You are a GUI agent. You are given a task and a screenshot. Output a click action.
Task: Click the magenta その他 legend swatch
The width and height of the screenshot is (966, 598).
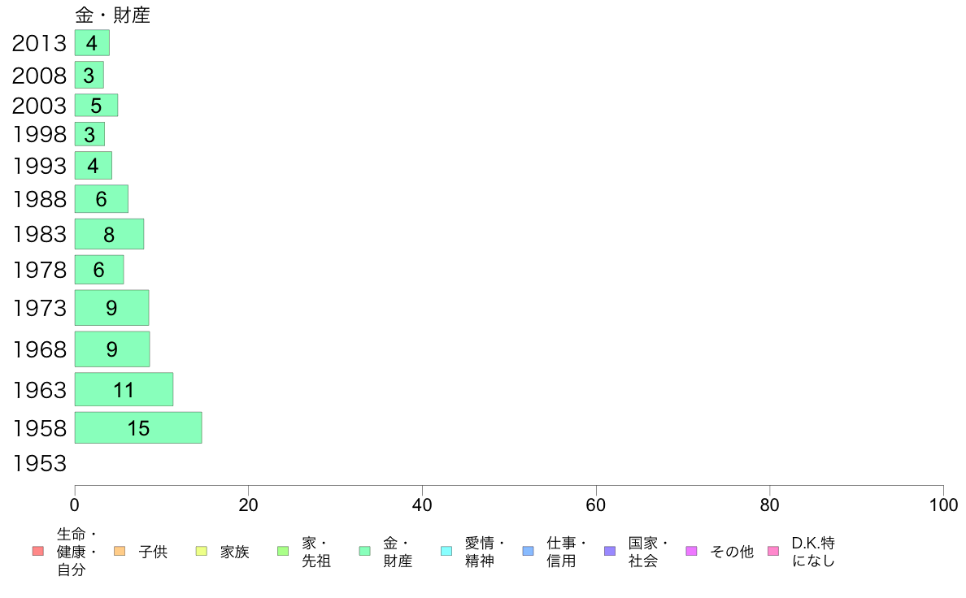point(692,552)
